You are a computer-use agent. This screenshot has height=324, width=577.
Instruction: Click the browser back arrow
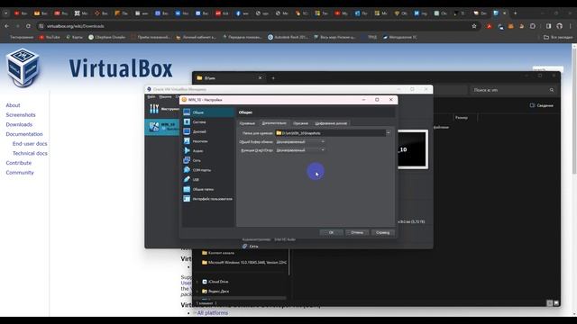[6, 26]
